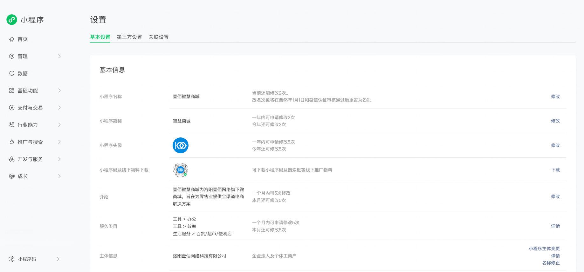This screenshot has width=584, height=272.
Task: Expand the 推广与搜索 menu chevron
Action: tap(59, 142)
